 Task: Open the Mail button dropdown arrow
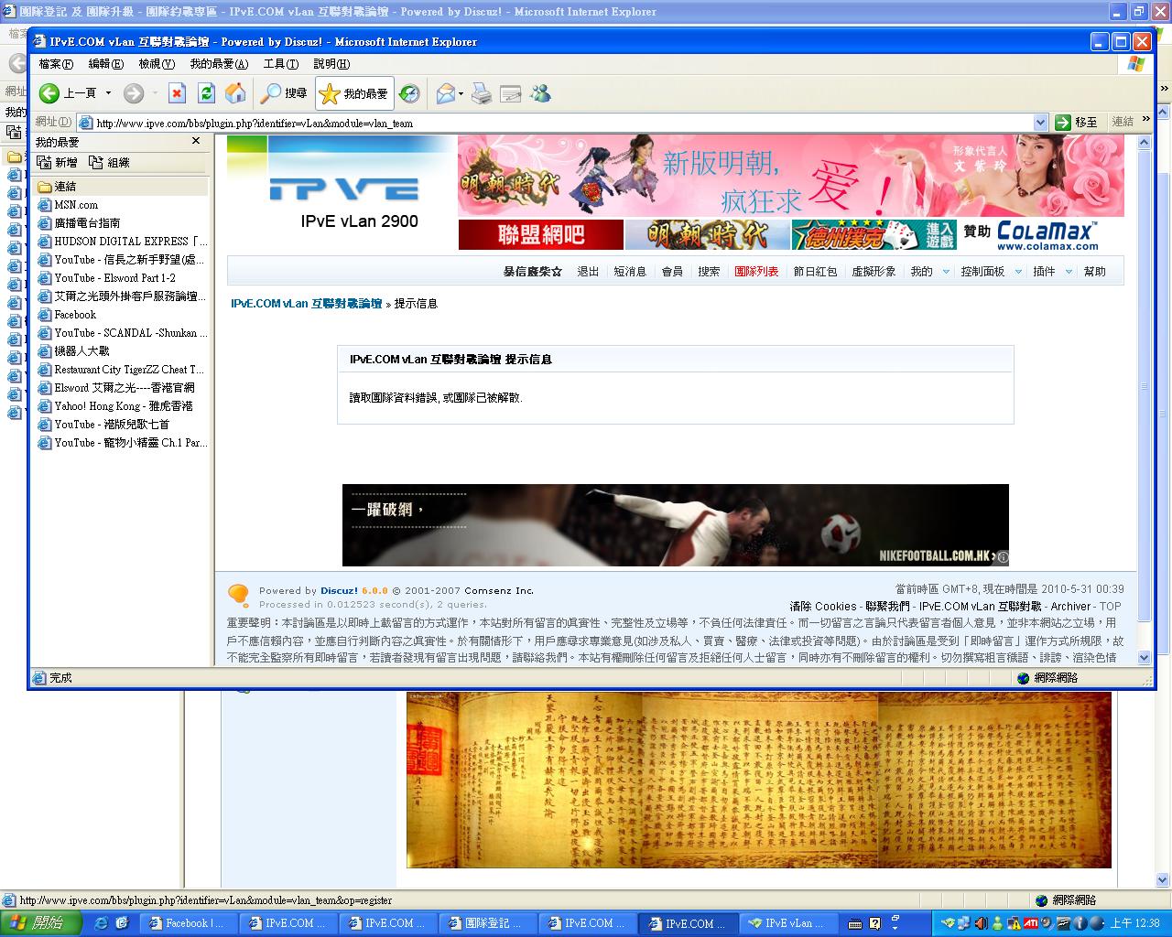pyautogui.click(x=461, y=93)
